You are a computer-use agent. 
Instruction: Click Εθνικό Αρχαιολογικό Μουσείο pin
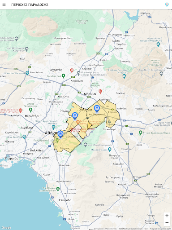click(x=53, y=127)
